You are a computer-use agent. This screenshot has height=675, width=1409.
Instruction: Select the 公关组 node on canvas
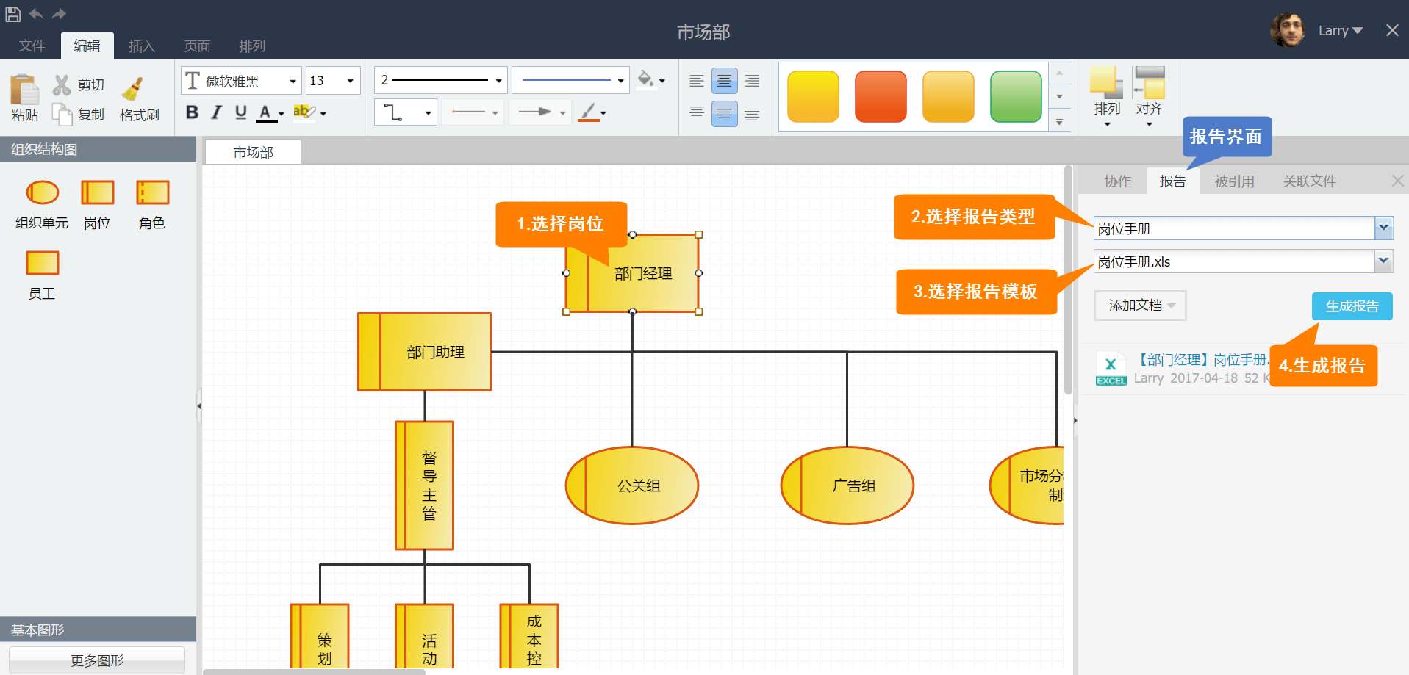(638, 486)
